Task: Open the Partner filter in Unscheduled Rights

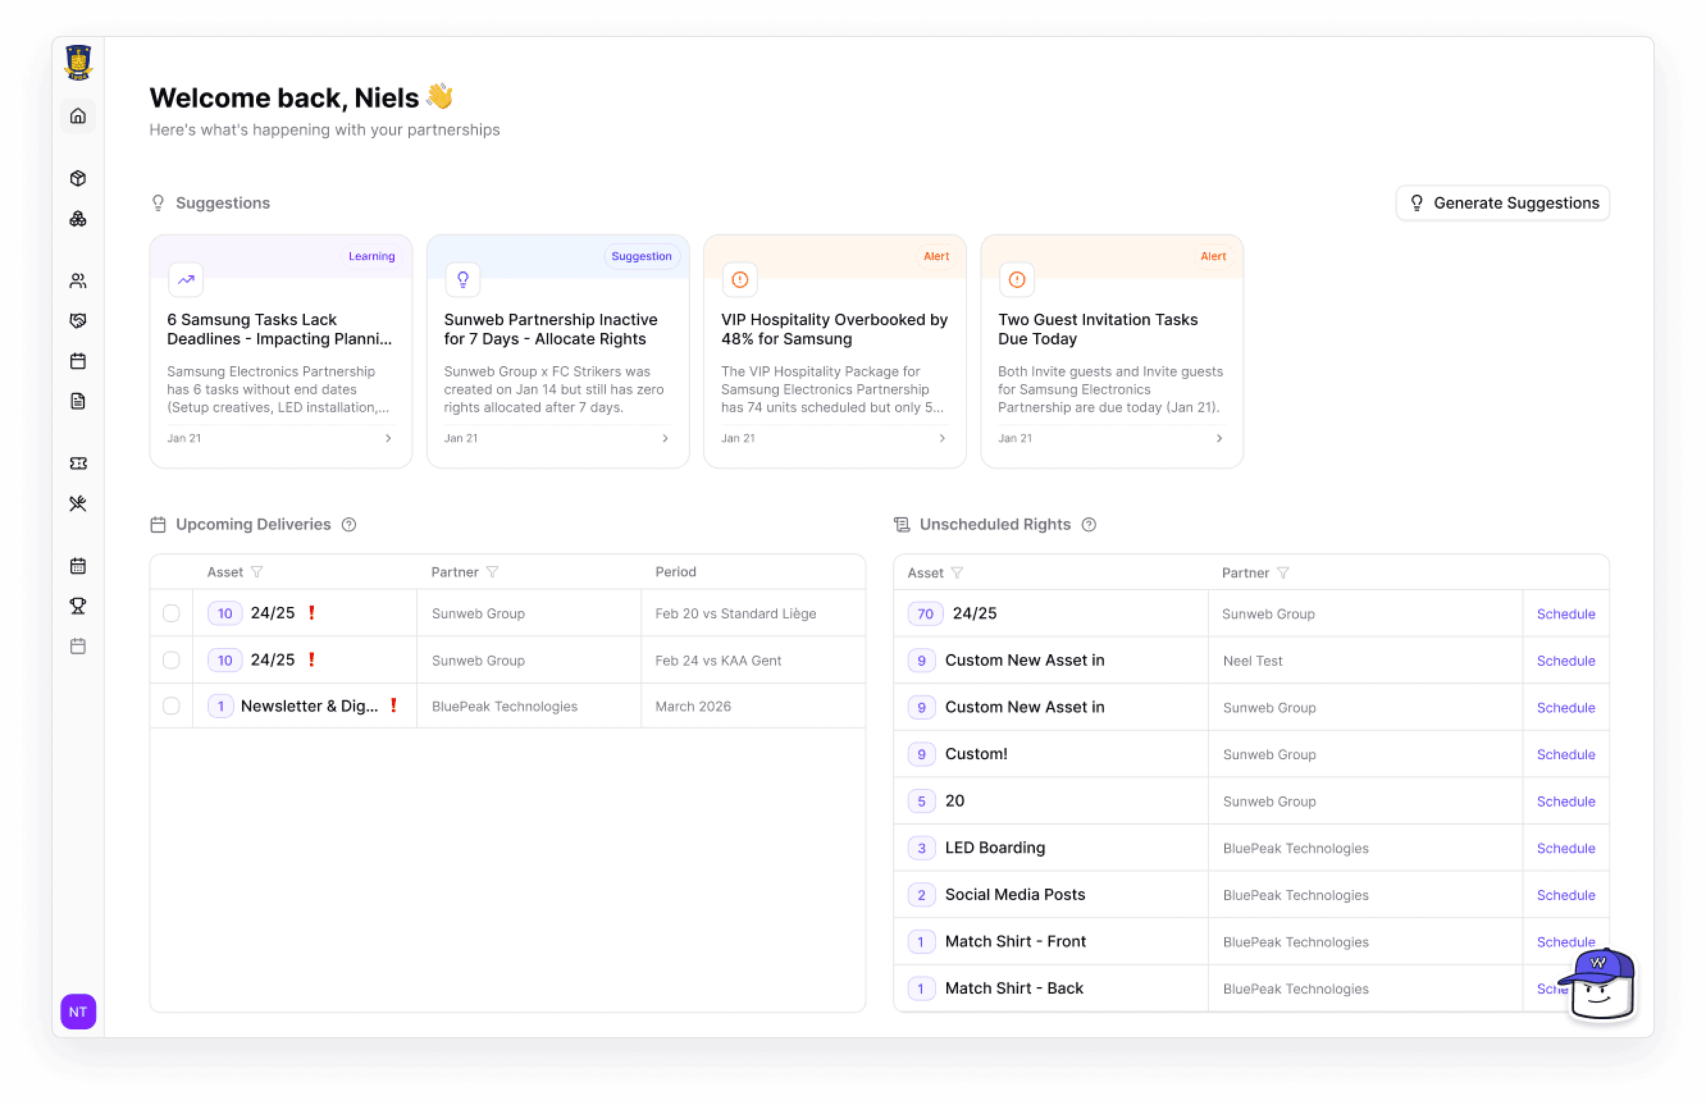Action: [x=1284, y=572]
